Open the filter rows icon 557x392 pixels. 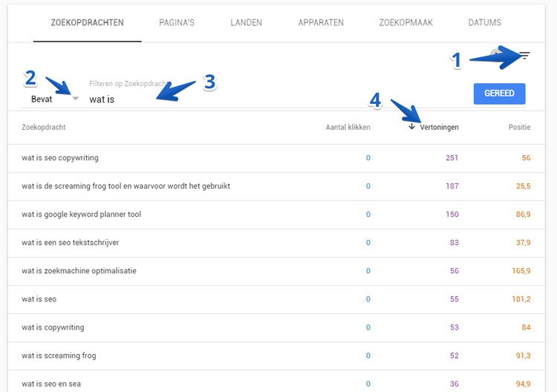tap(524, 55)
